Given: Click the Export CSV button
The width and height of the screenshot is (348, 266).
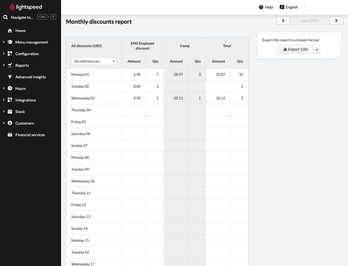Looking at the screenshot, I should [296, 49].
